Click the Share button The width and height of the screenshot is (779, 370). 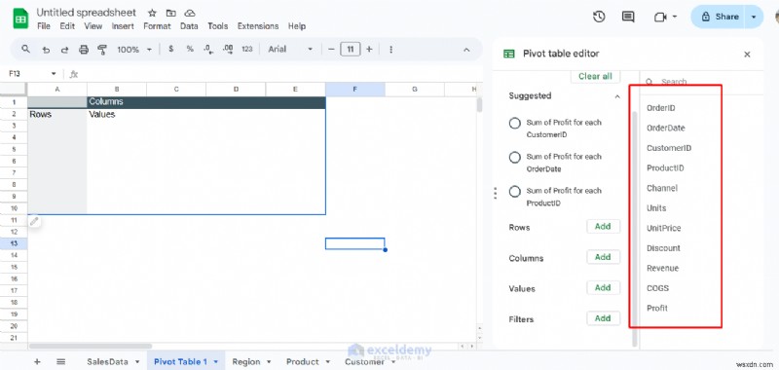(719, 17)
